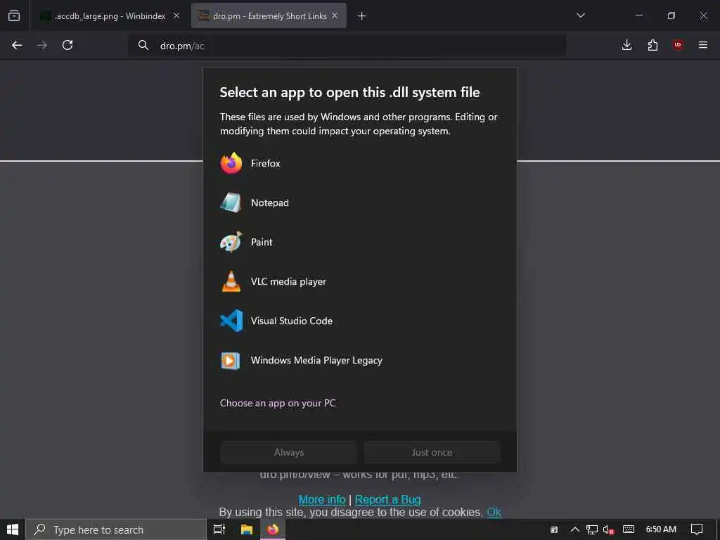Screen dimensions: 720x540
Task: Open the notification center icon
Action: pos(697,529)
